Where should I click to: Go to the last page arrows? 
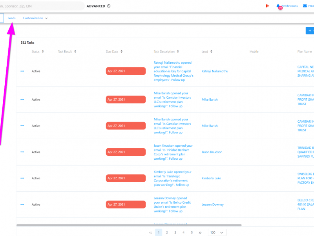click(x=200, y=232)
